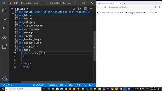View site information icon in address bar
This screenshot has height=91, width=162.
(109, 7)
